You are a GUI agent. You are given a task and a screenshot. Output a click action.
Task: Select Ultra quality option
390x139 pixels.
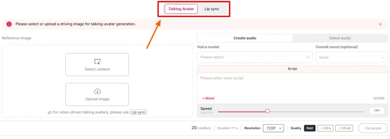(x=325, y=128)
